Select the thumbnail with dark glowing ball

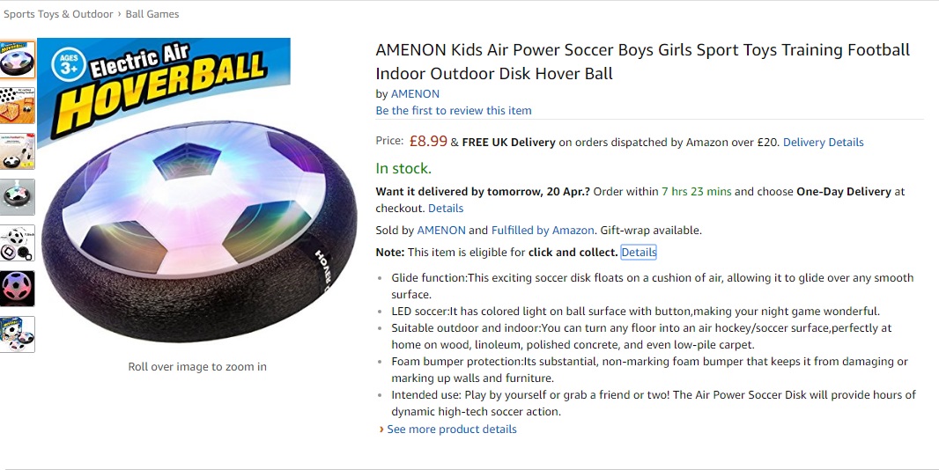[x=18, y=289]
